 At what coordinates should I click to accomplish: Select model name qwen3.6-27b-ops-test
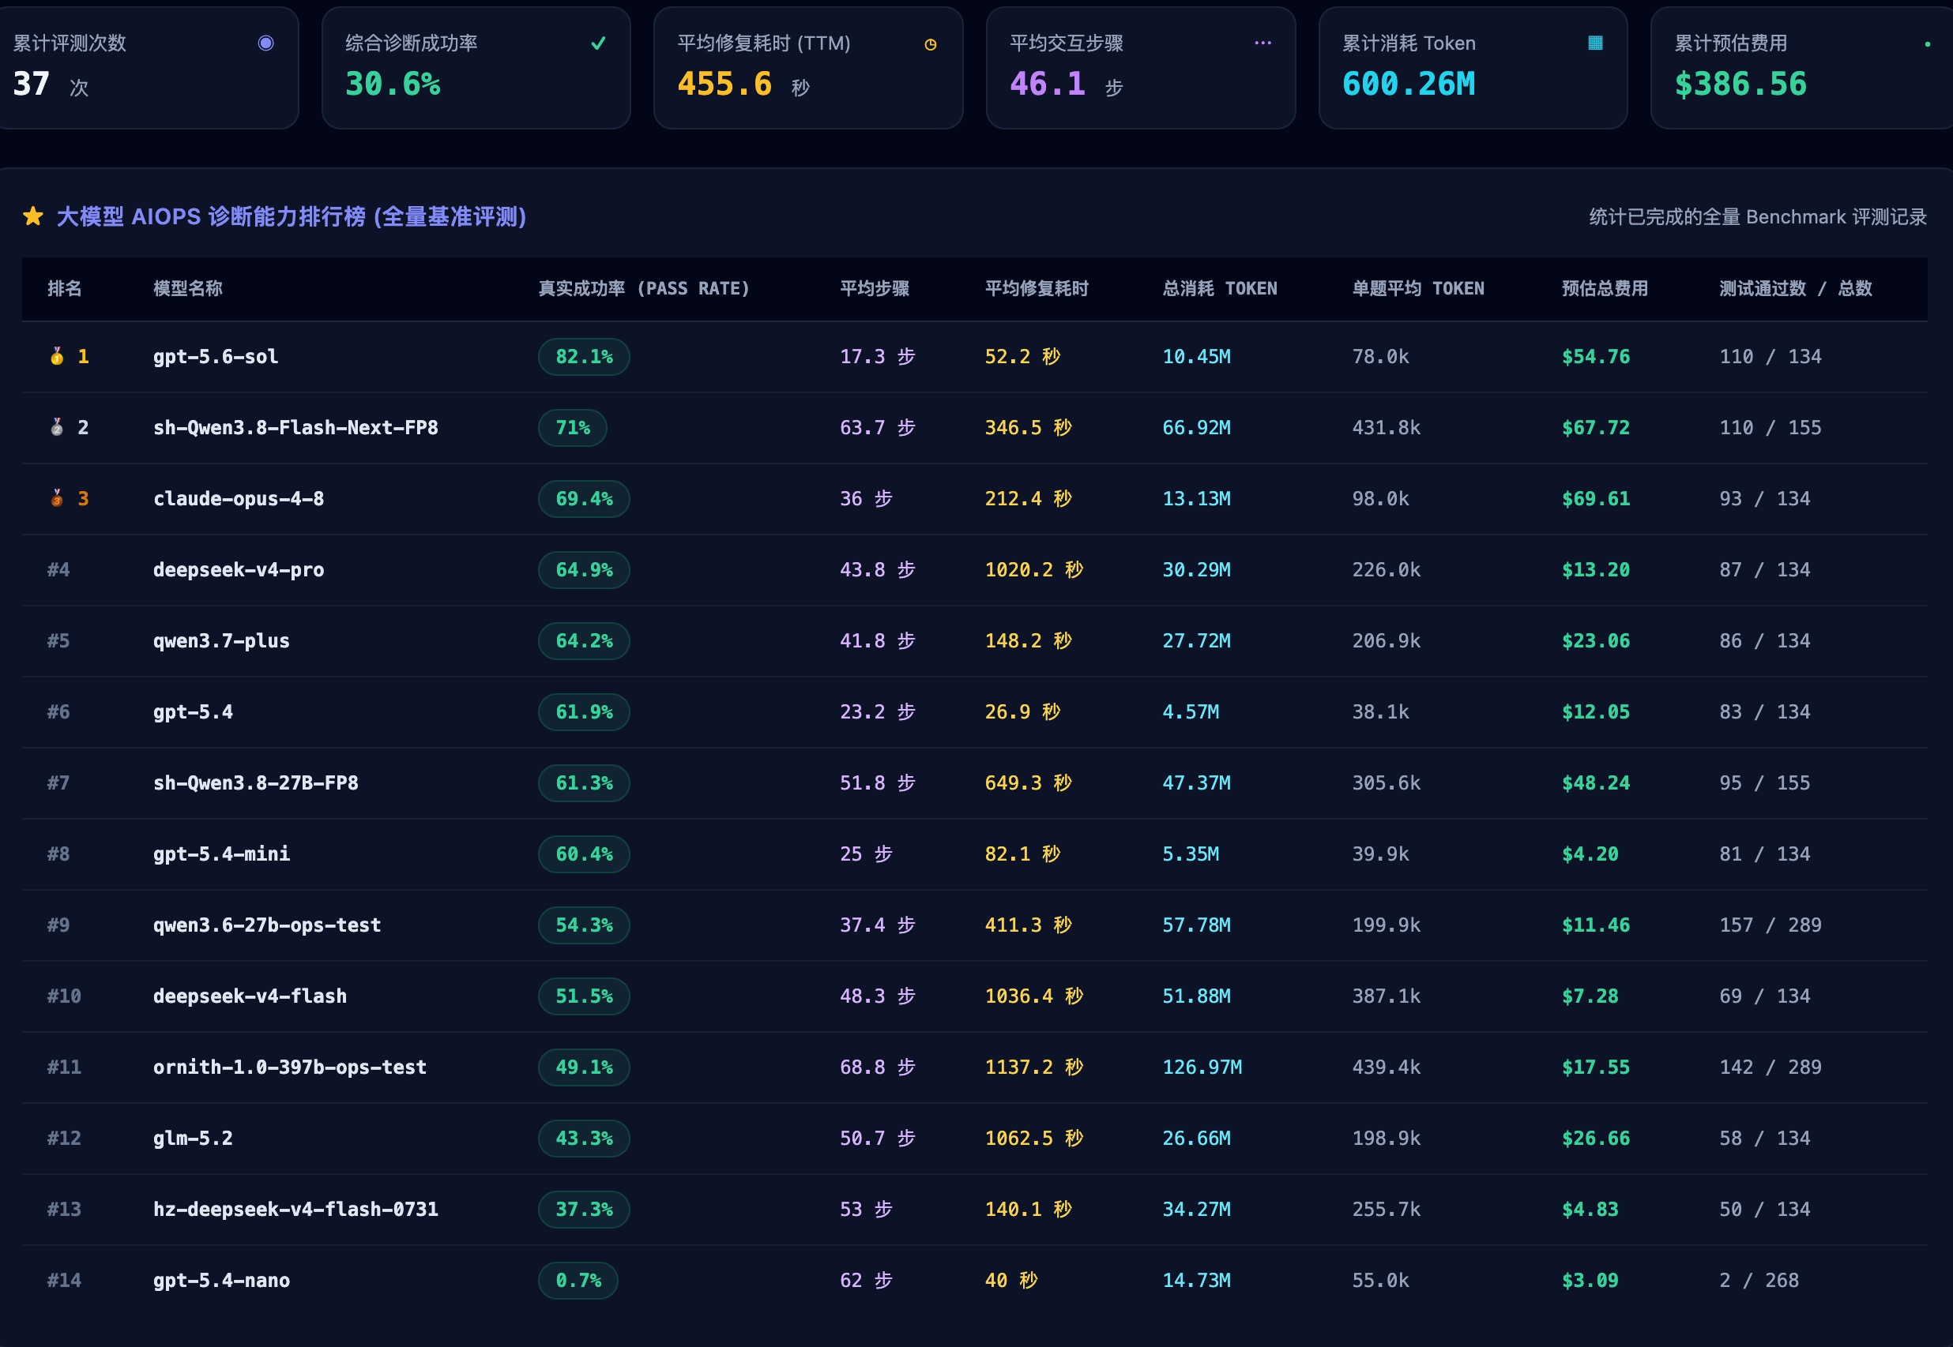267,925
